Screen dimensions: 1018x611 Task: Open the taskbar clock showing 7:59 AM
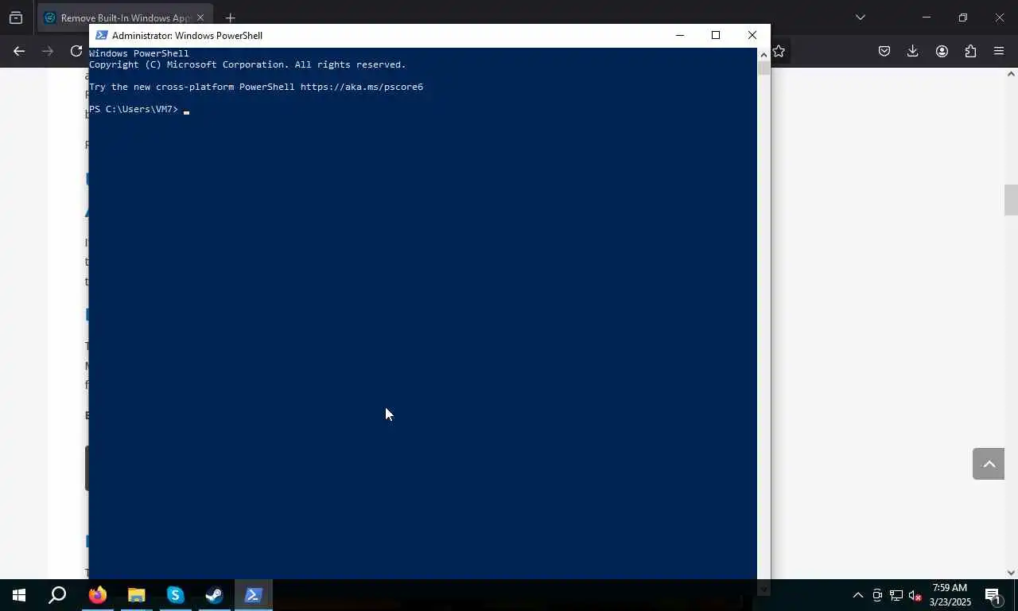tap(950, 595)
